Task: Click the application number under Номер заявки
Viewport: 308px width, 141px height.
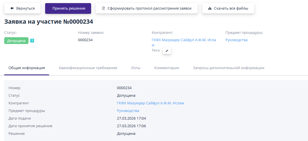Action: [x=85, y=40]
